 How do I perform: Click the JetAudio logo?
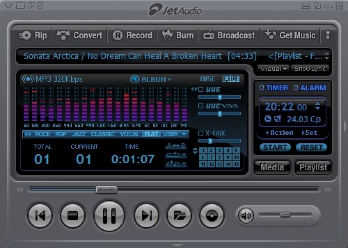(x=175, y=10)
